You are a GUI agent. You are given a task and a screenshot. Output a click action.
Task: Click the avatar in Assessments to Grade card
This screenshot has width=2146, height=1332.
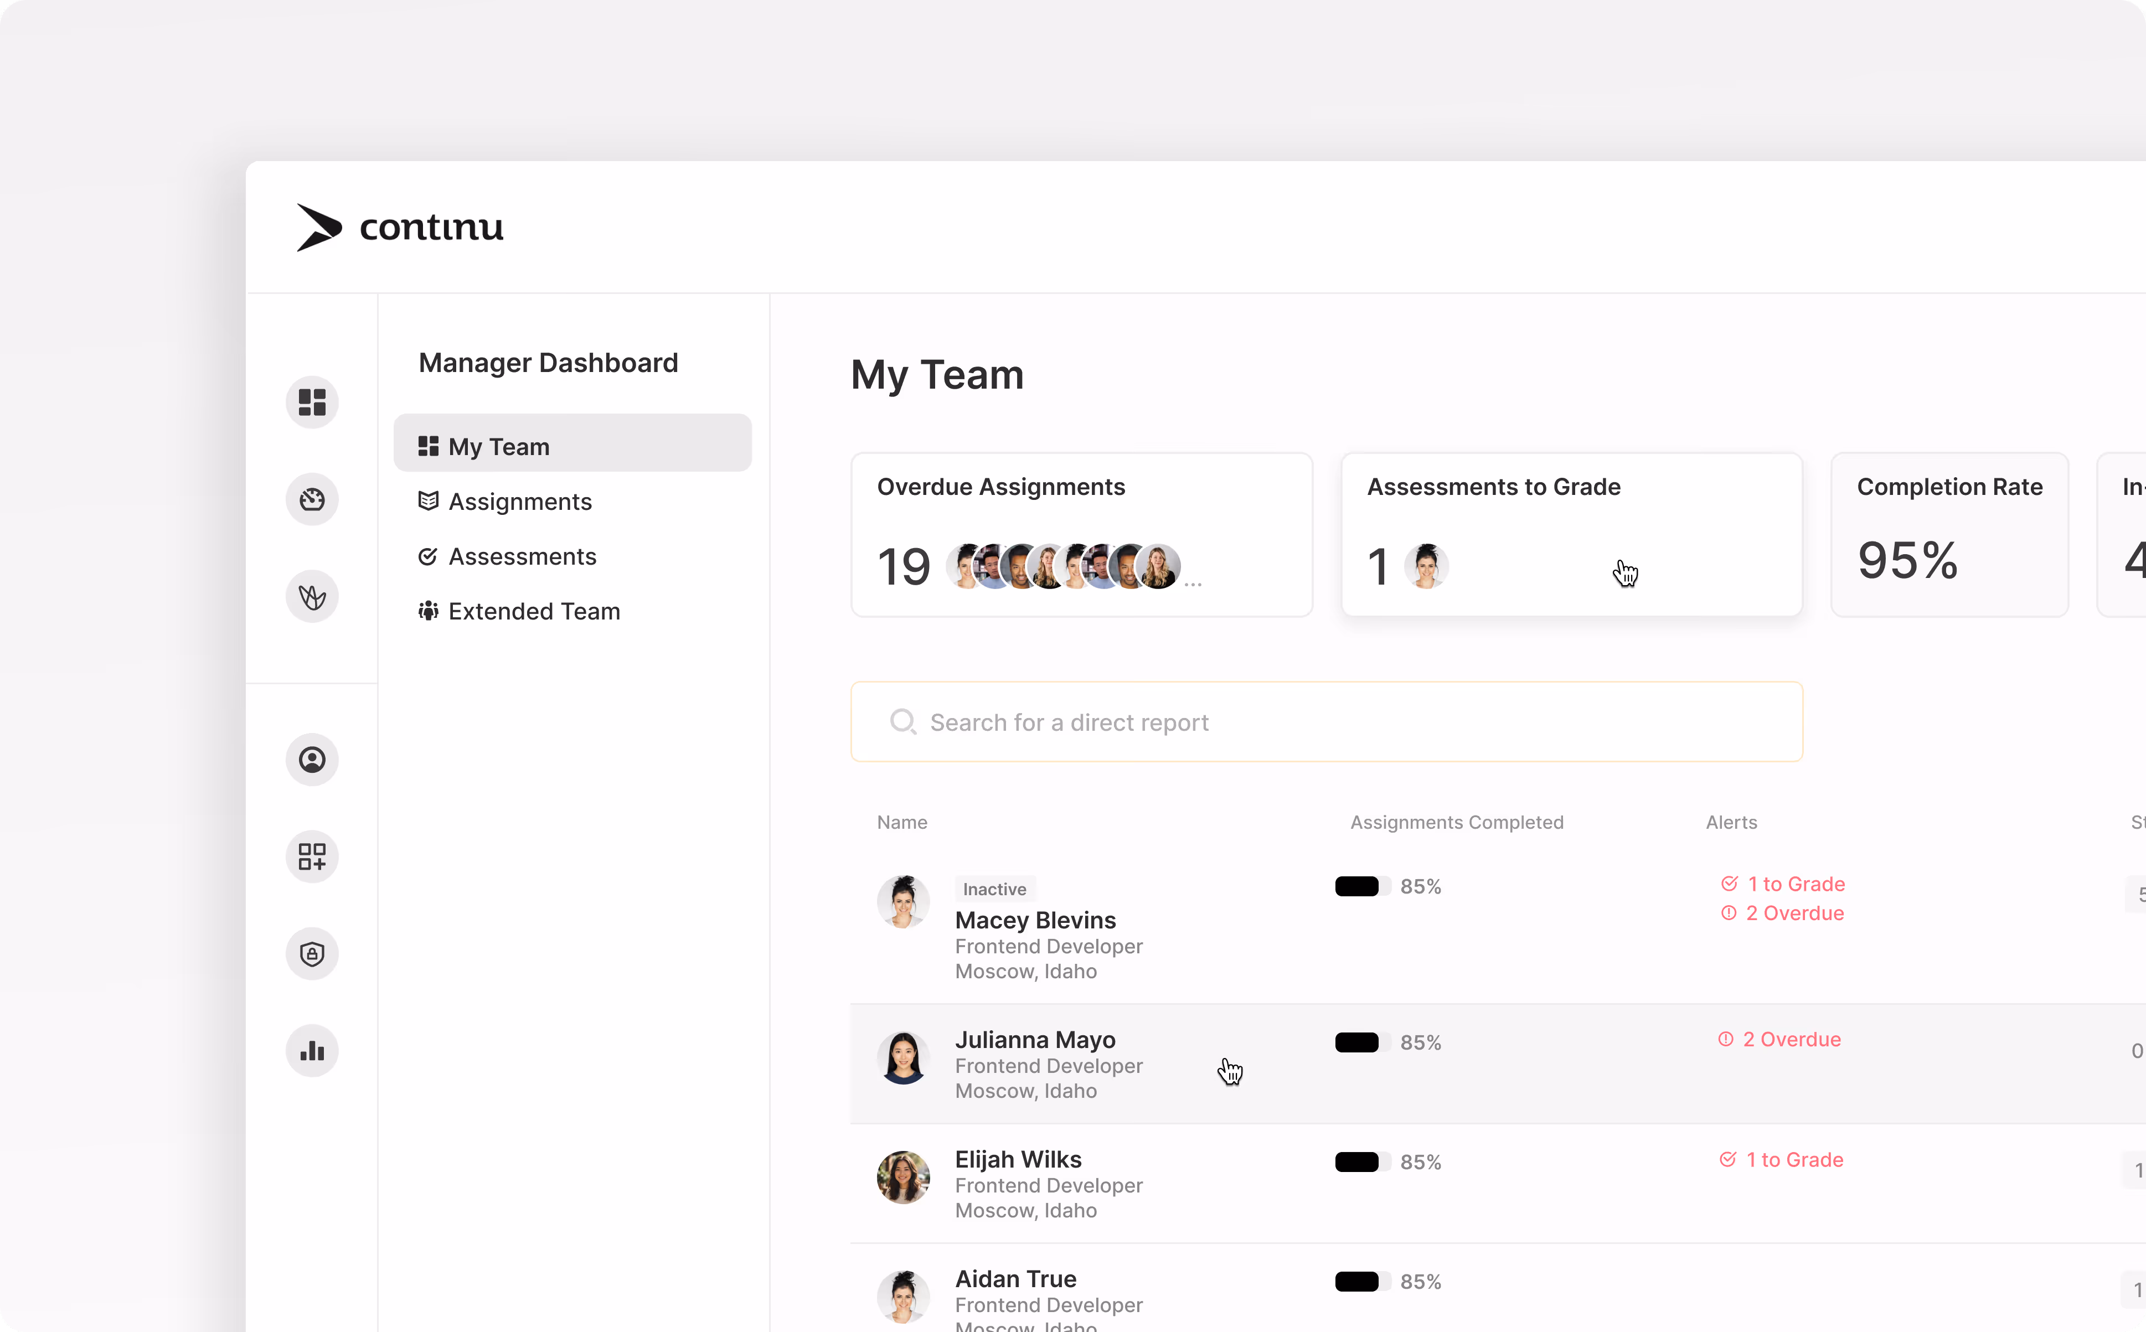1426,566
